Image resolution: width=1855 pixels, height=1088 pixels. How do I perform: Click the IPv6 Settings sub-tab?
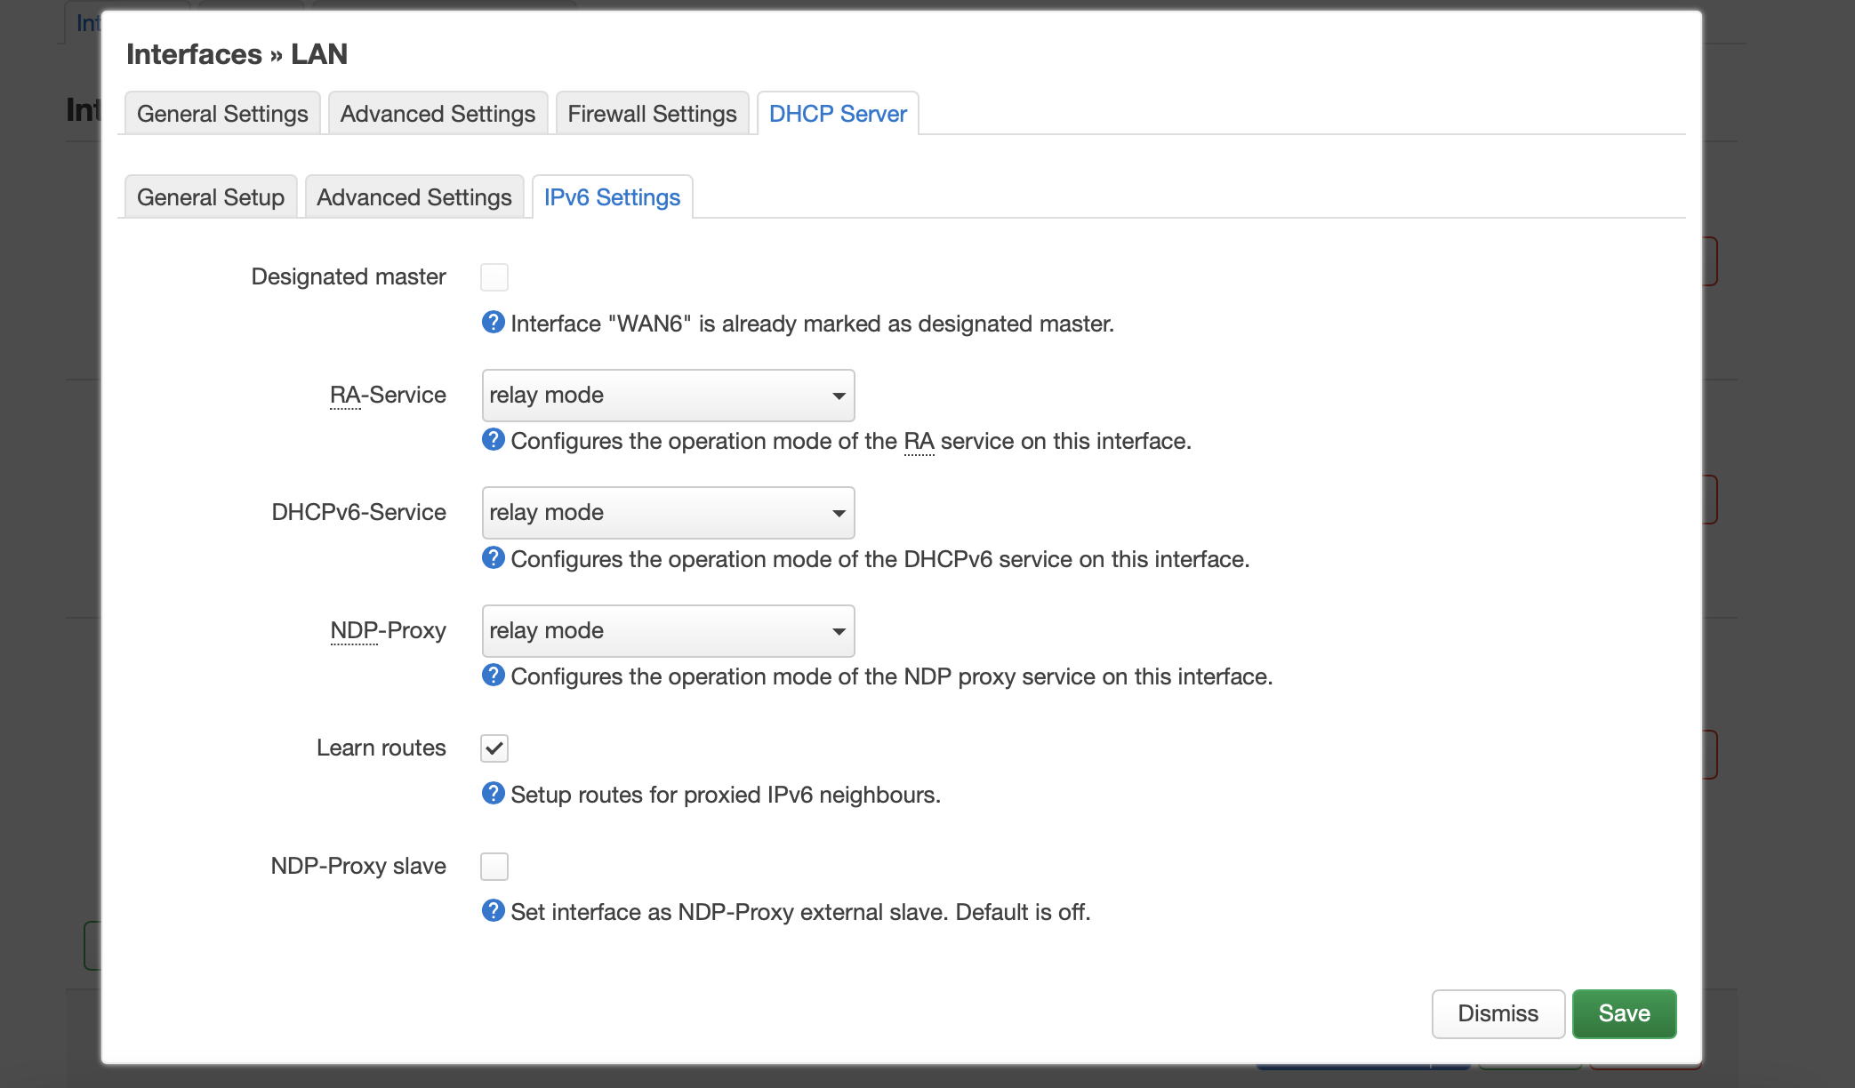(612, 197)
